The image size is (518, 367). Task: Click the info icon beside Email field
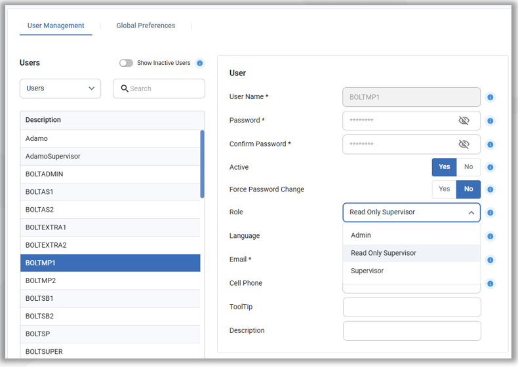(490, 260)
